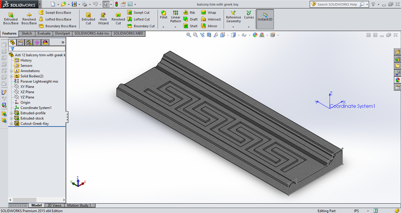Click the Edit Appearance color ball
401x213 pixels.
[x=255, y=35]
